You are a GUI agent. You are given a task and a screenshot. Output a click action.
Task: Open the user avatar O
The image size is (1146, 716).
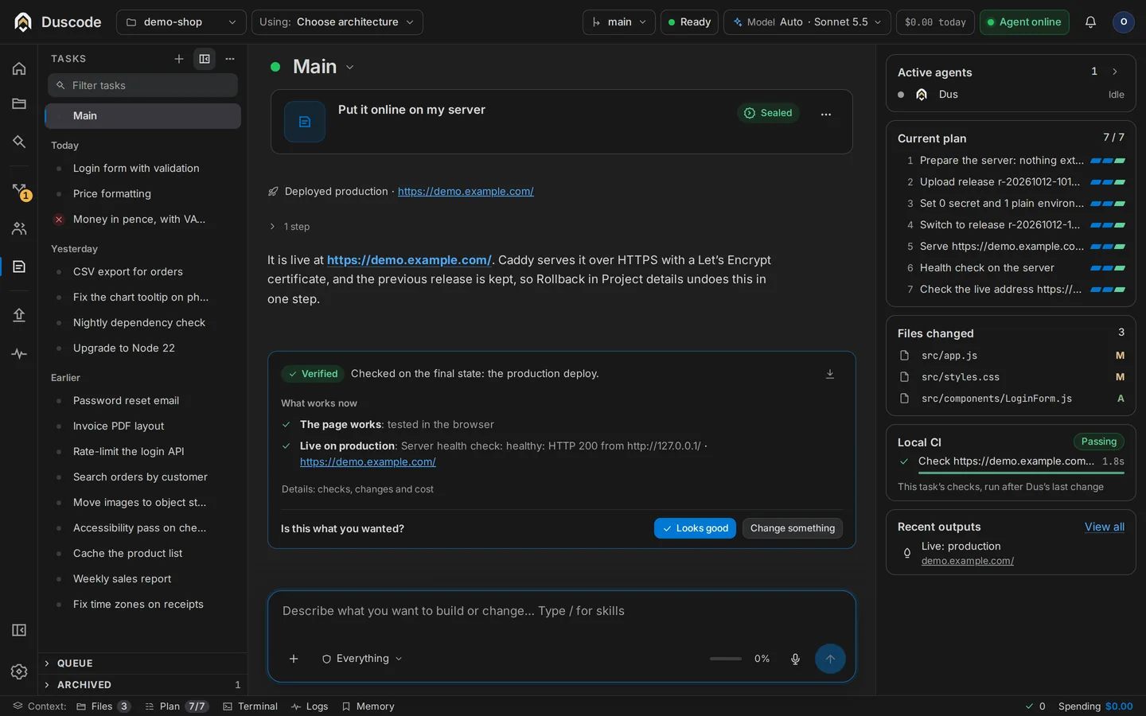(x=1123, y=22)
